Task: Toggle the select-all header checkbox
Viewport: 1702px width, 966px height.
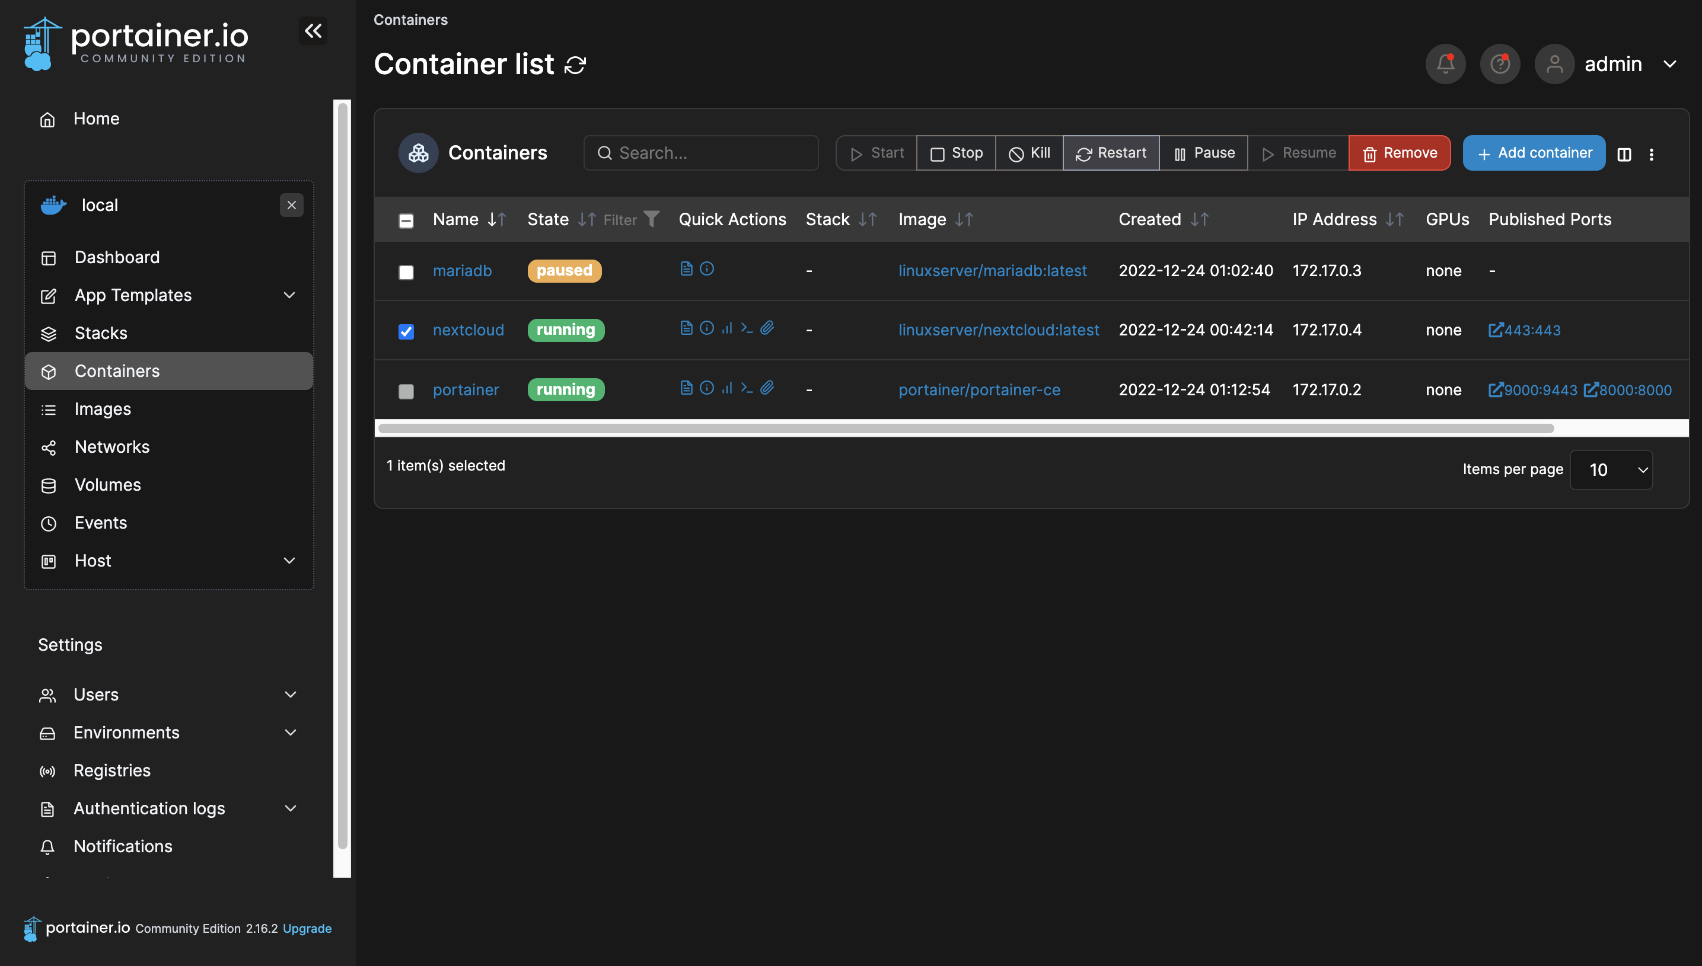Action: coord(406,220)
